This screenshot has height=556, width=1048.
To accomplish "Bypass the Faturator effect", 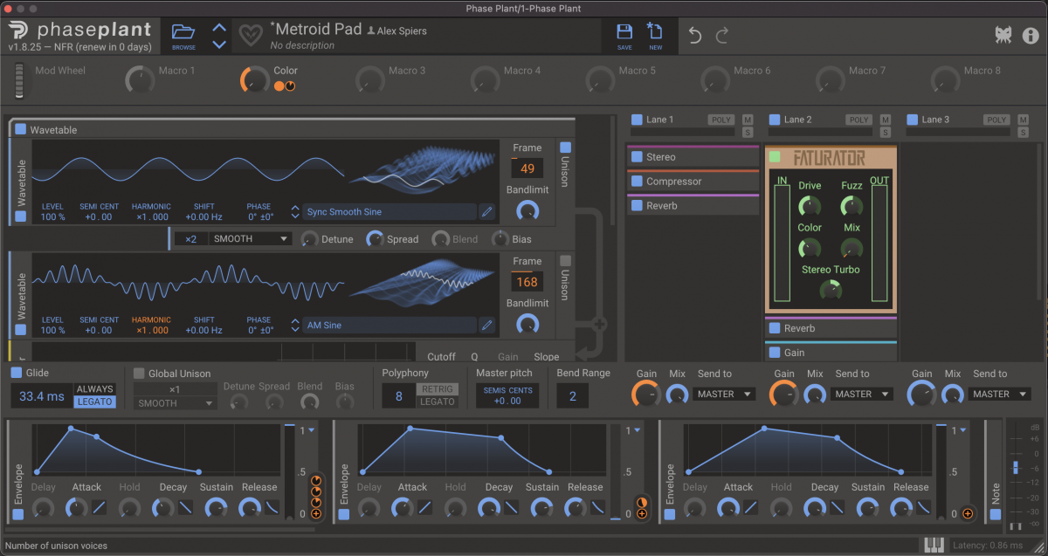I will 775,157.
